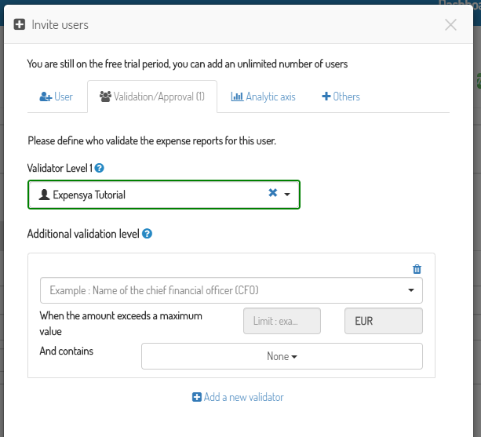Close the Invite users dialog
The image size is (481, 437).
coord(450,25)
